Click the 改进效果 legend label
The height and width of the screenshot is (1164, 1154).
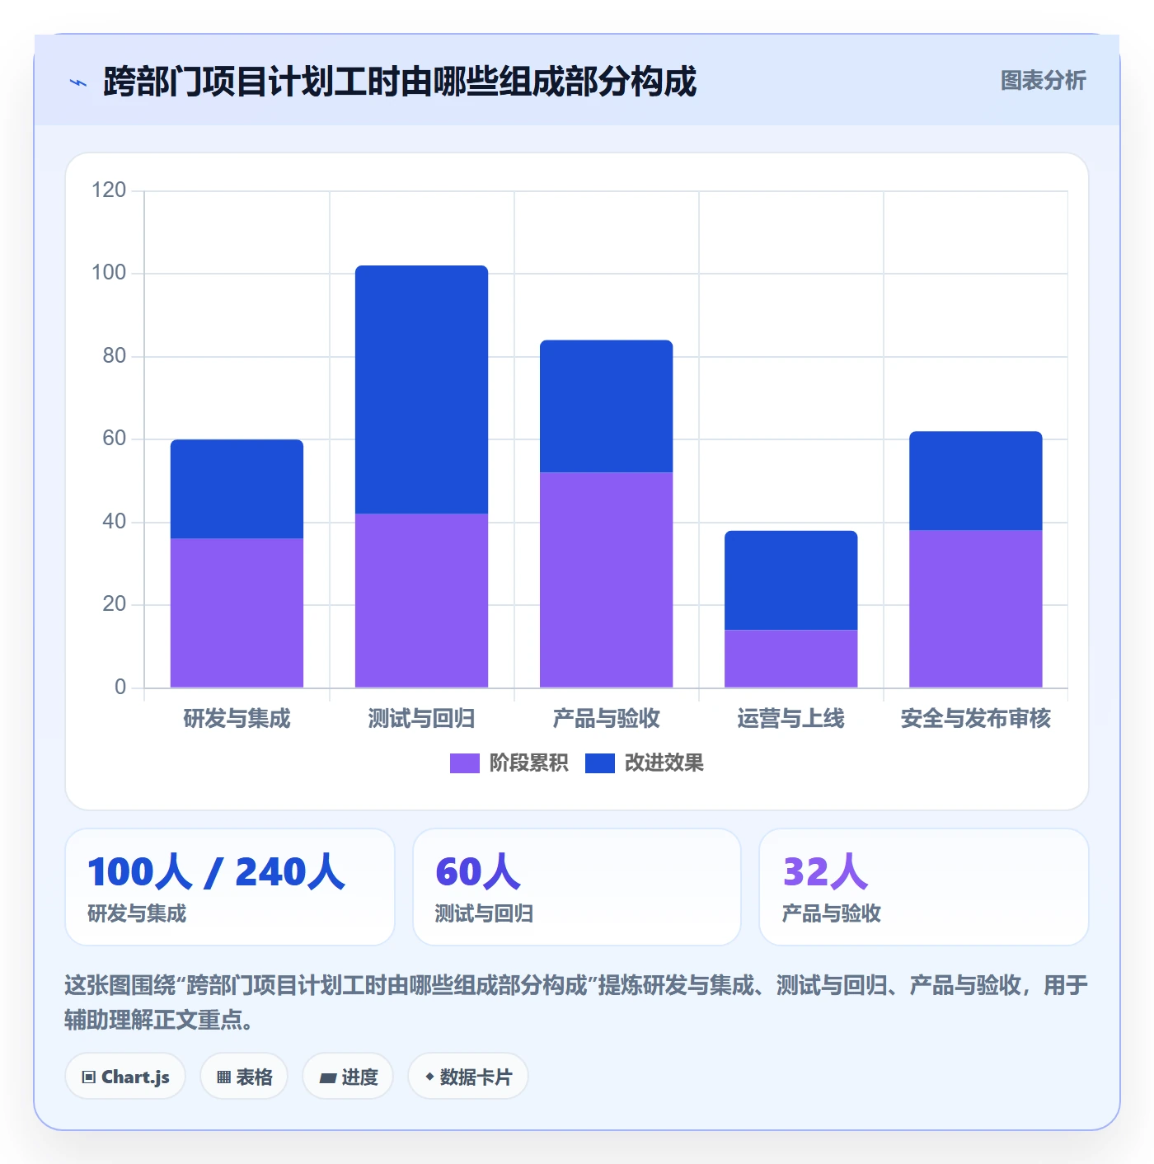(664, 763)
